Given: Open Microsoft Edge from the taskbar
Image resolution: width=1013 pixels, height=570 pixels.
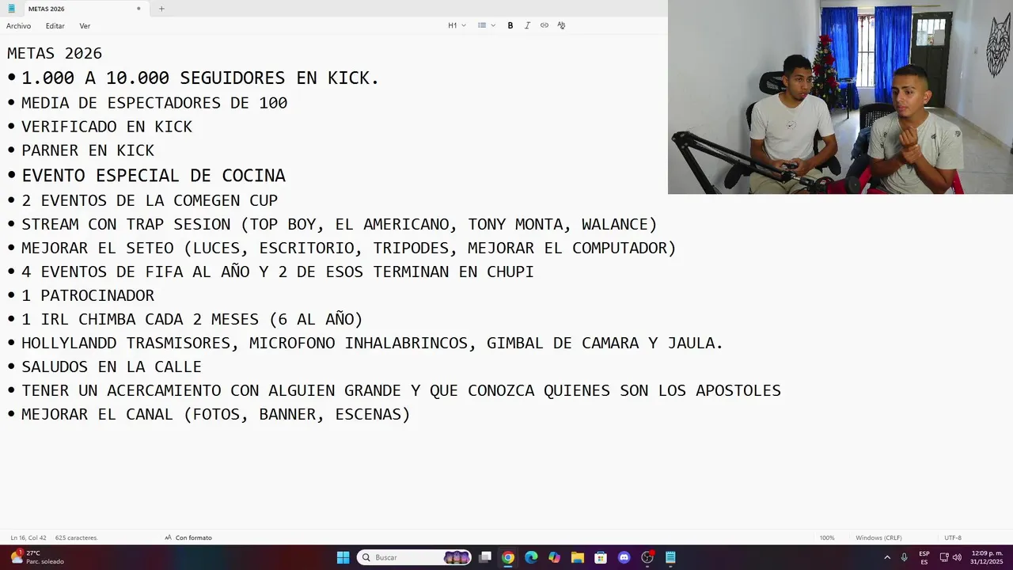Looking at the screenshot, I should 531,557.
